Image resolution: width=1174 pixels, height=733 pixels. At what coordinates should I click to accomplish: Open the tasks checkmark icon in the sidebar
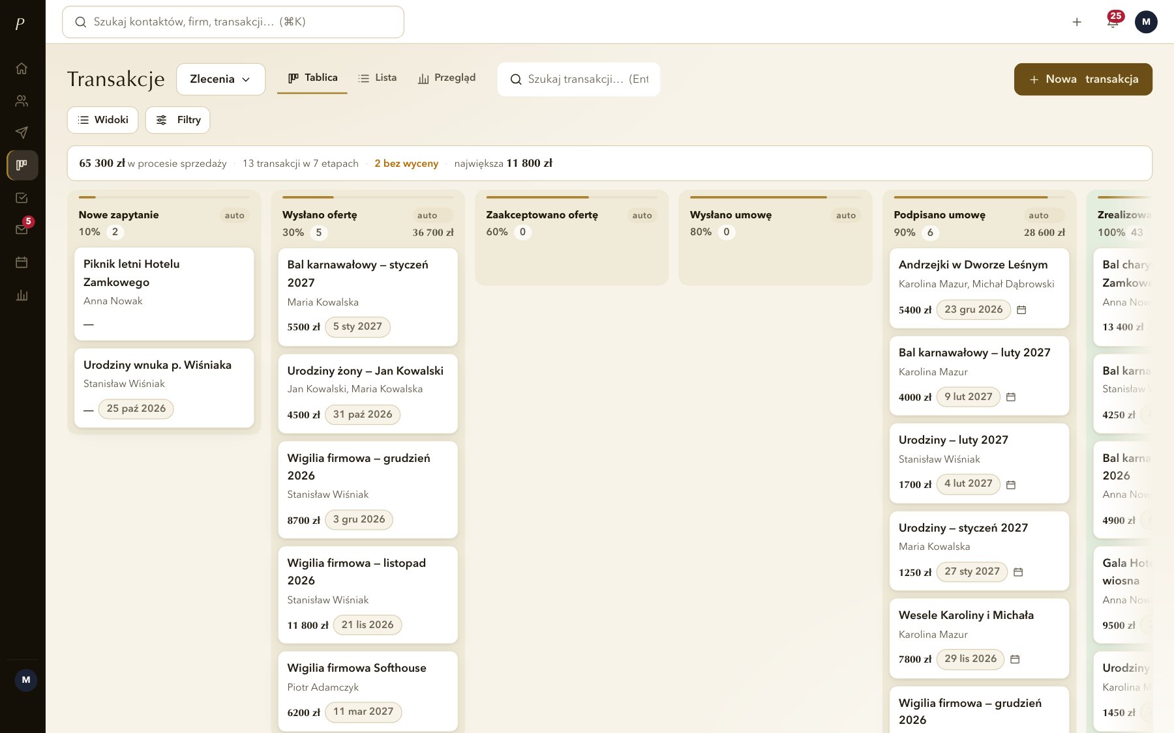[22, 198]
